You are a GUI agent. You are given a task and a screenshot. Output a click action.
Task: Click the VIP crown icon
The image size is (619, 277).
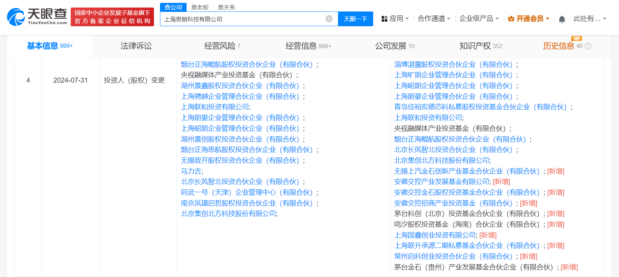pos(511,19)
